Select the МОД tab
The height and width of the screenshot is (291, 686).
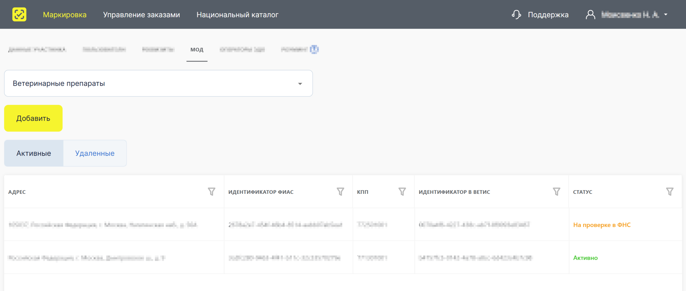pyautogui.click(x=197, y=50)
